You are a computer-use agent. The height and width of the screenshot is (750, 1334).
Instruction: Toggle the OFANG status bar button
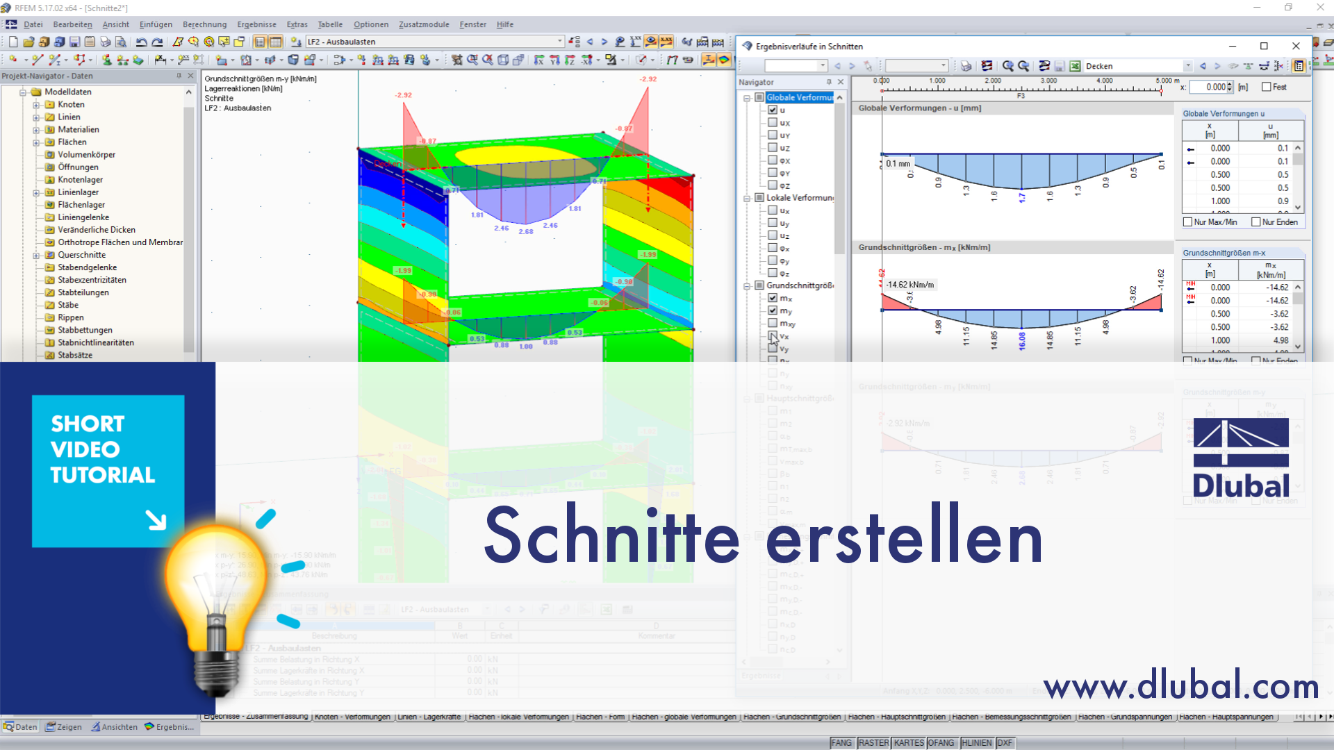pos(941,743)
